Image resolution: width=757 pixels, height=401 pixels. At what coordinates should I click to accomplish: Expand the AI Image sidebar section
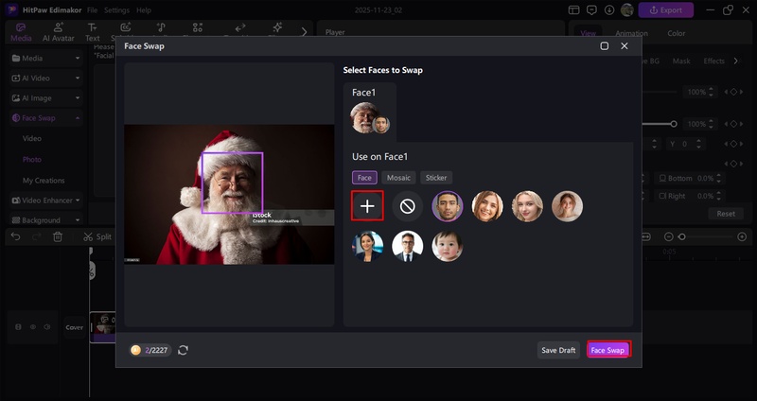point(45,98)
